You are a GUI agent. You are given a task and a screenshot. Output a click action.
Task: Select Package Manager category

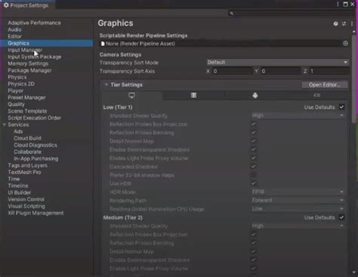29,70
